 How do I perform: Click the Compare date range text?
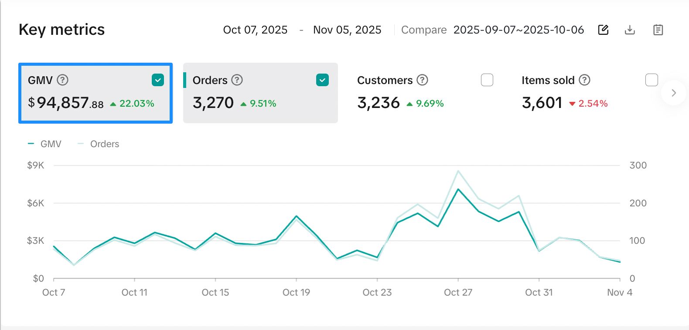point(518,30)
